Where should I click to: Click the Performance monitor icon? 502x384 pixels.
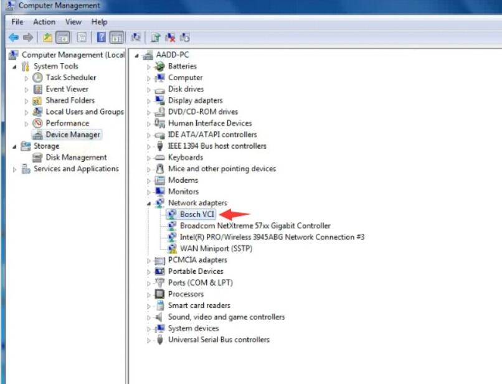(x=37, y=123)
